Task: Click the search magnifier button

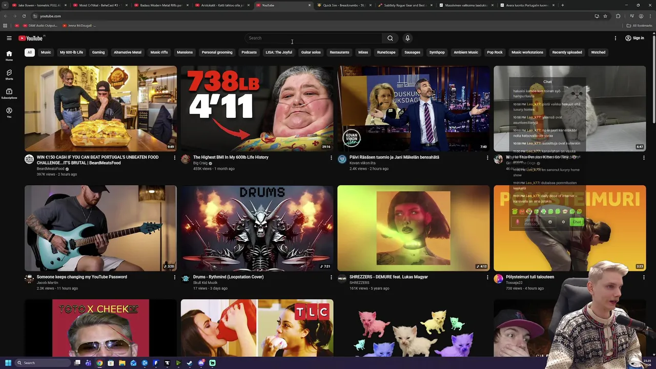Action: click(x=390, y=38)
